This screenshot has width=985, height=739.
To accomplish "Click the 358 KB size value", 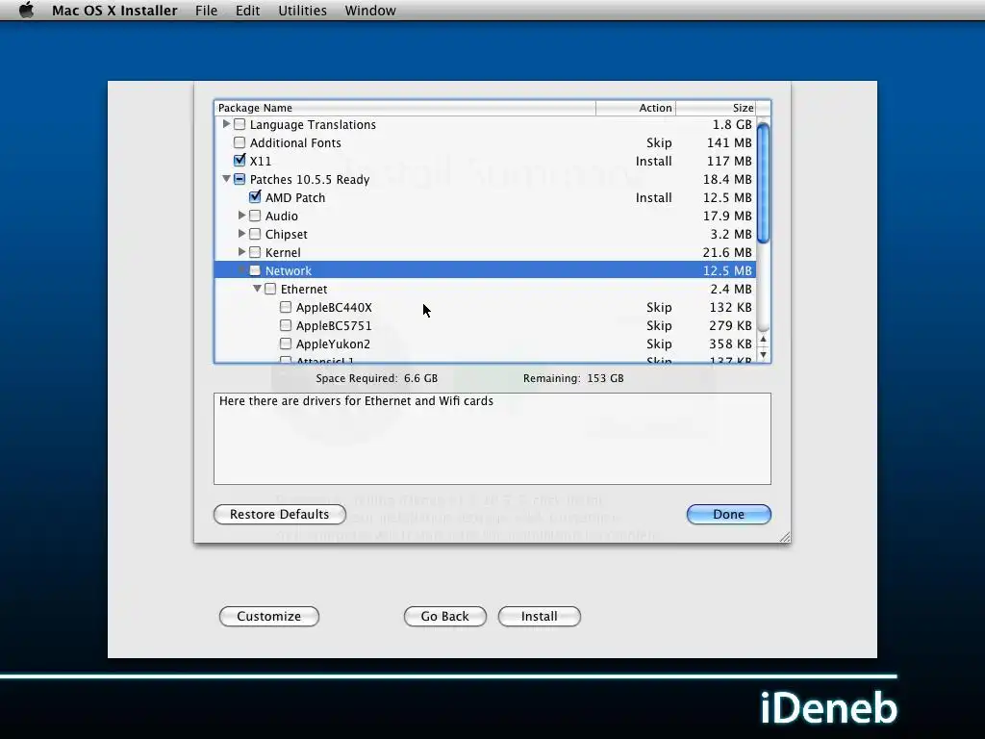I will coord(730,344).
